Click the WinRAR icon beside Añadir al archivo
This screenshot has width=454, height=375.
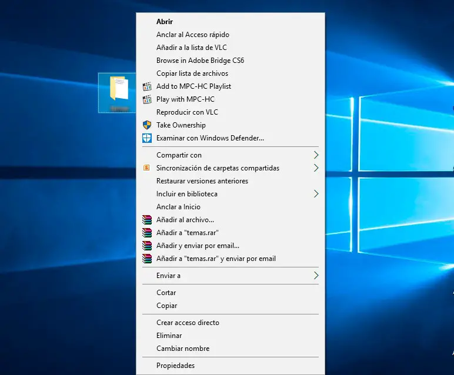click(147, 220)
